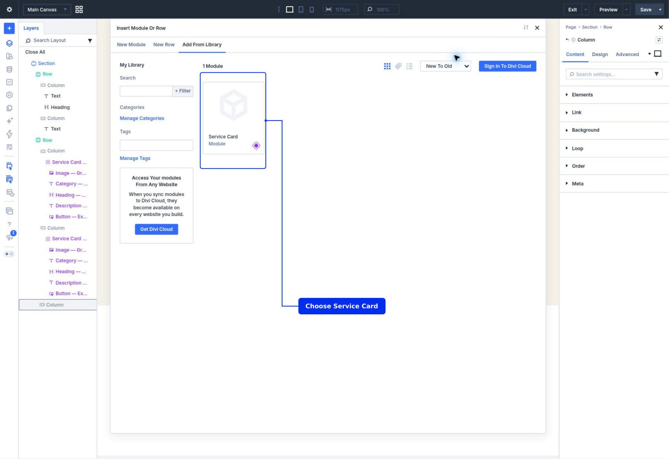Open the Main Canvas dropdown
Image resolution: width=669 pixels, height=459 pixels.
coord(47,9)
